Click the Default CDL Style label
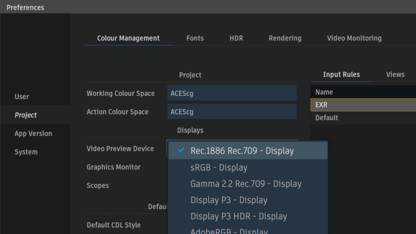416x234 pixels. tap(114, 225)
